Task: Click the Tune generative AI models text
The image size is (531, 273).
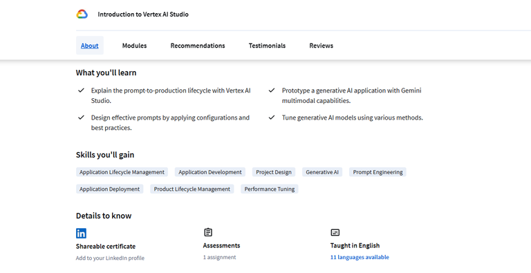Action: pos(353,117)
